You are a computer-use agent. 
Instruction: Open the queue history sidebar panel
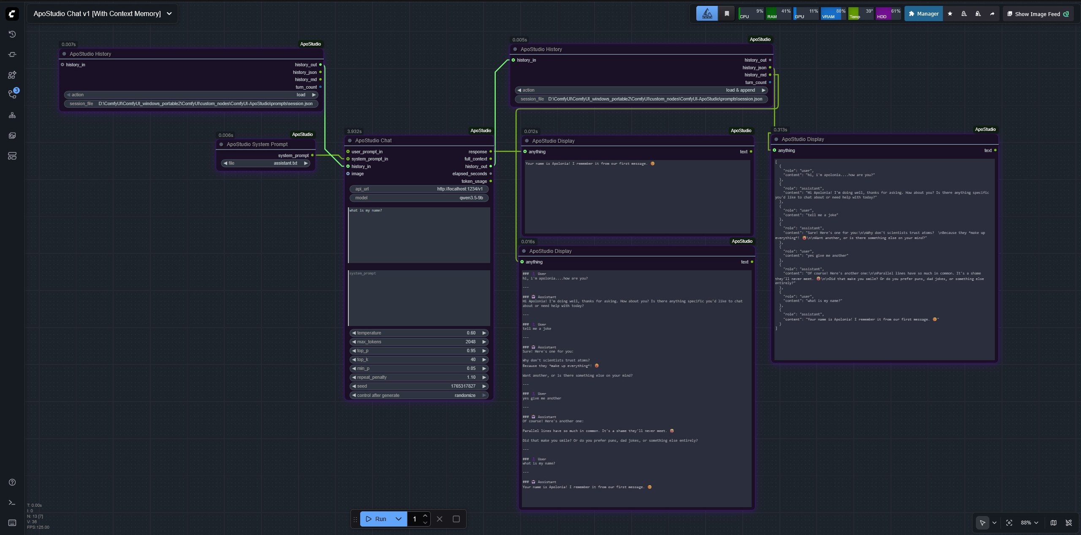[12, 34]
